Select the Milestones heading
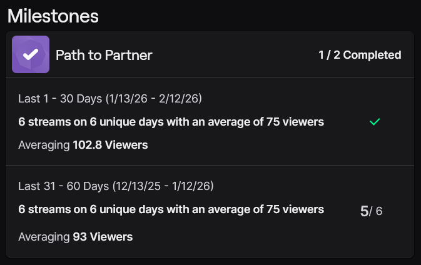The height and width of the screenshot is (265, 421). click(53, 16)
